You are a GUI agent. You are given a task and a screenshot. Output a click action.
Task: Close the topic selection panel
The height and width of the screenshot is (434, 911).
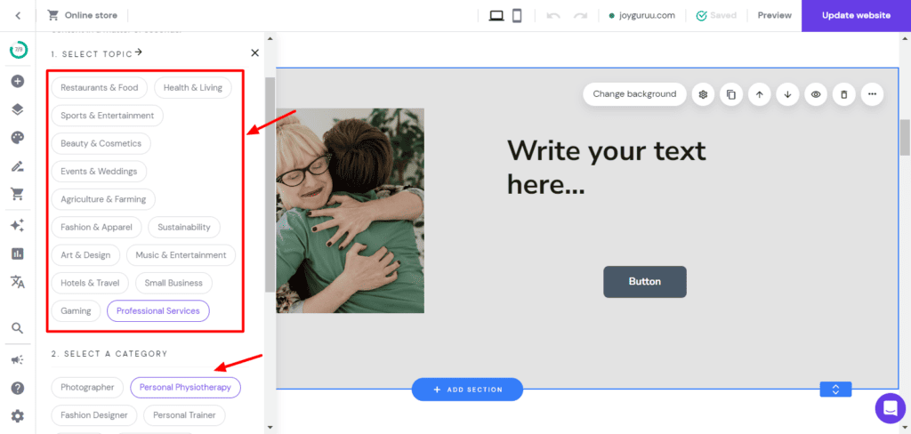[255, 52]
